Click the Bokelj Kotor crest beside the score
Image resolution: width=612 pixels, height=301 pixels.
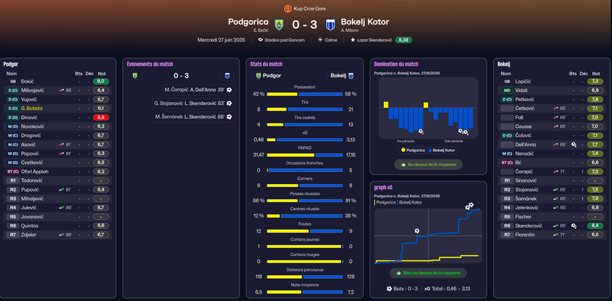tap(330, 25)
